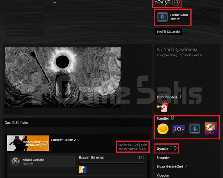223x178 pixels.
Task: Open the Counter-Strike achievement icon
Action: coord(83,170)
